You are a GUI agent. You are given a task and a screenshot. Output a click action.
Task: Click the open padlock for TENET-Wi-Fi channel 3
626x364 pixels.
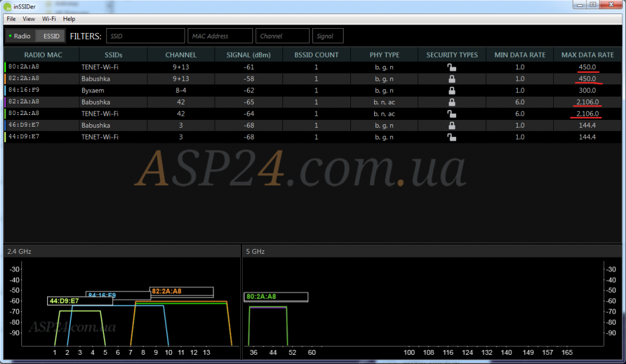(x=452, y=137)
